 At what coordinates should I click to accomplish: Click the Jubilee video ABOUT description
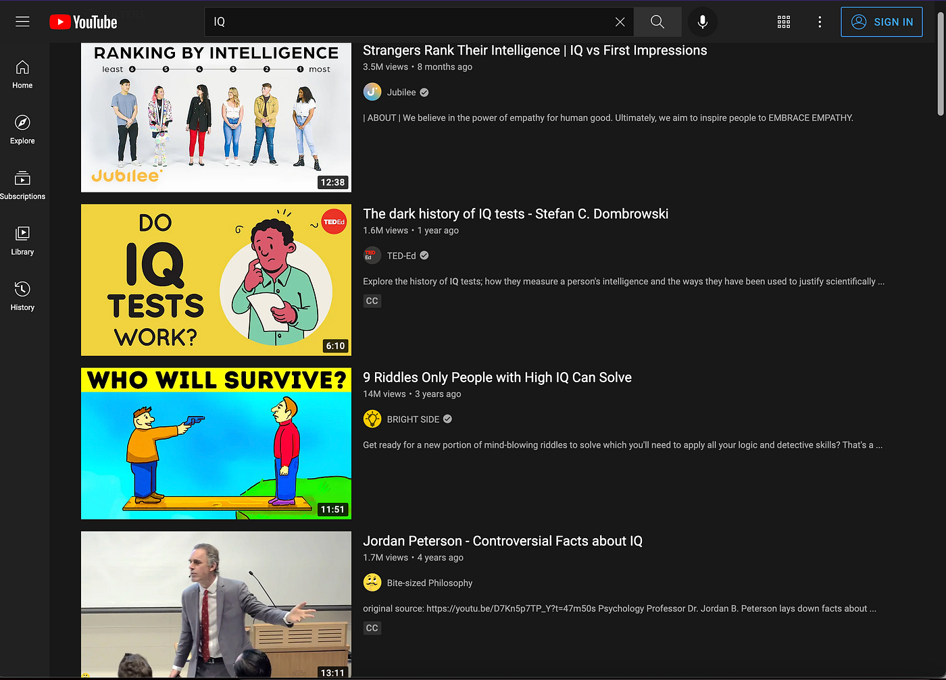[608, 117]
